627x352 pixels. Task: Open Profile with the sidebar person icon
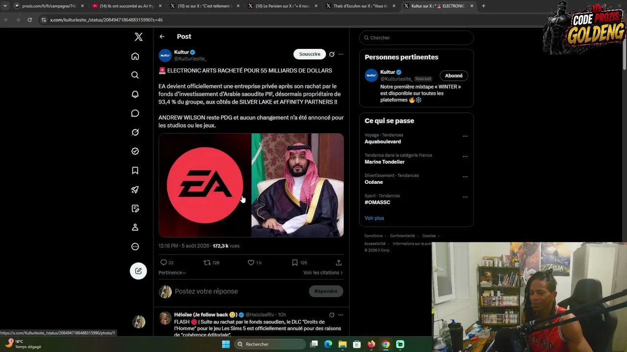coord(135,227)
